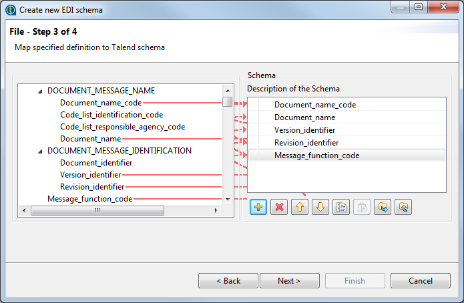Viewport: 464px width, 303px height.
Task: Click the Next button
Action: point(288,281)
